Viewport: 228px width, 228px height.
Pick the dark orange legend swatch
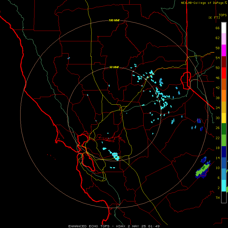pos(224,84)
